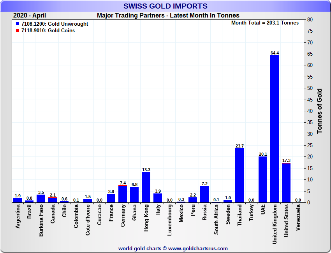Select the Germany bar labeled 7.4

coord(123,194)
